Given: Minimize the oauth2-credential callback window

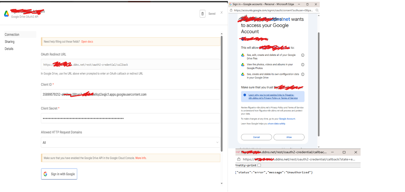Looking at the screenshot, I should click(x=332, y=152).
